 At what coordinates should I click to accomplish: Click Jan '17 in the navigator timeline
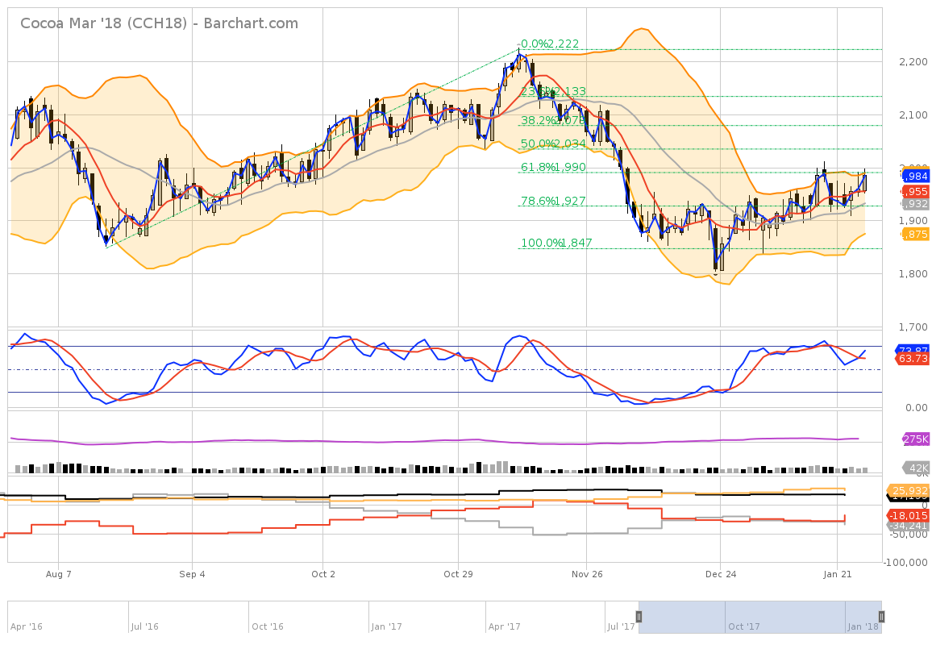[386, 626]
